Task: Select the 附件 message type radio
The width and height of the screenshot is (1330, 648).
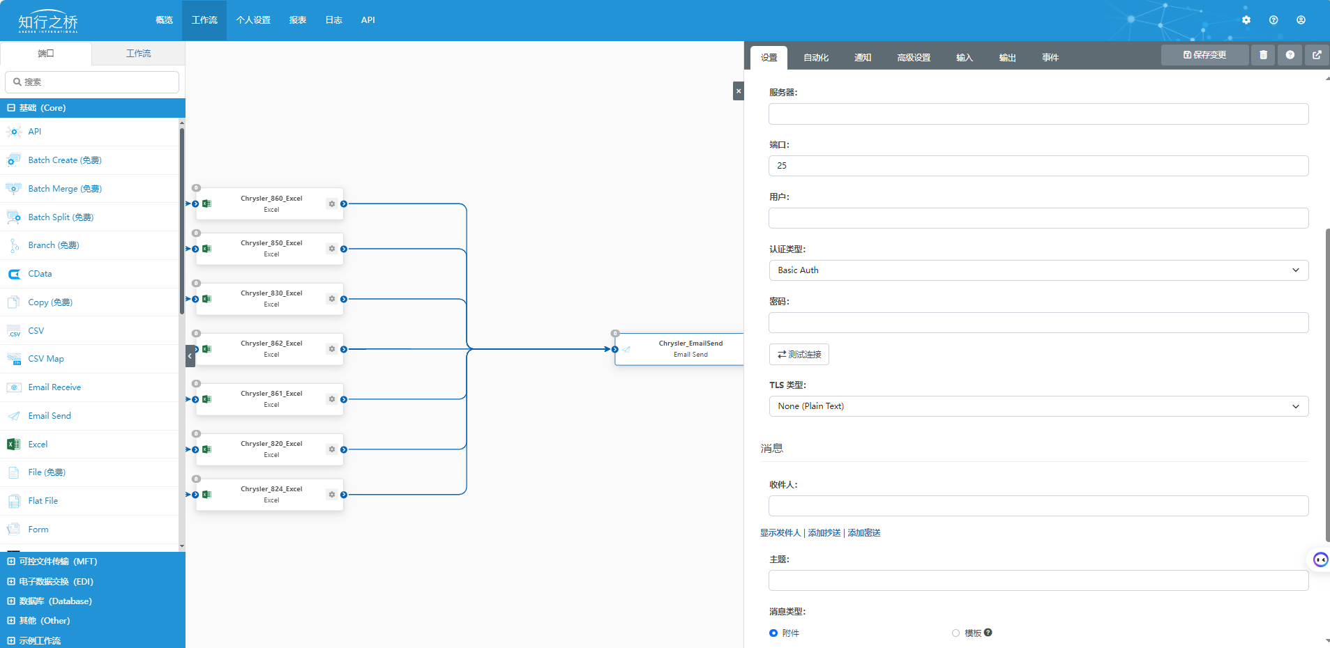Action: click(773, 633)
